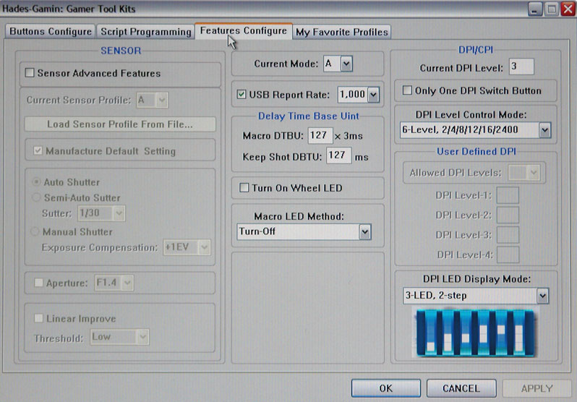Screen dimensions: 577x402
Task: Click the DPI Level-4 input box
Action: 508,255
